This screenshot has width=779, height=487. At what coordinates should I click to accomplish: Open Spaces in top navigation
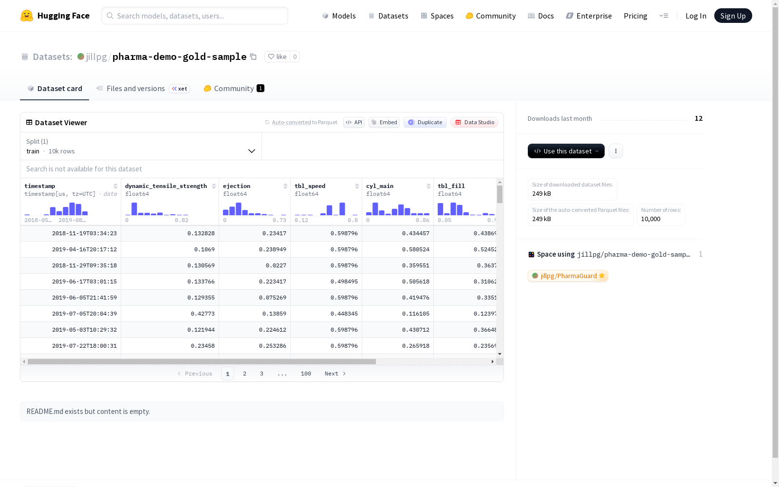click(x=437, y=16)
